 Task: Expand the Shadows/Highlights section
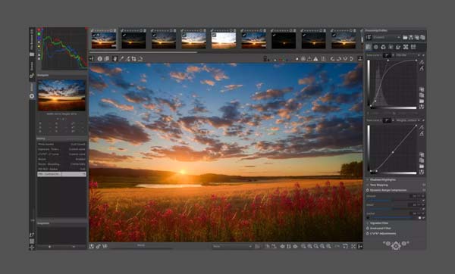click(x=383, y=180)
